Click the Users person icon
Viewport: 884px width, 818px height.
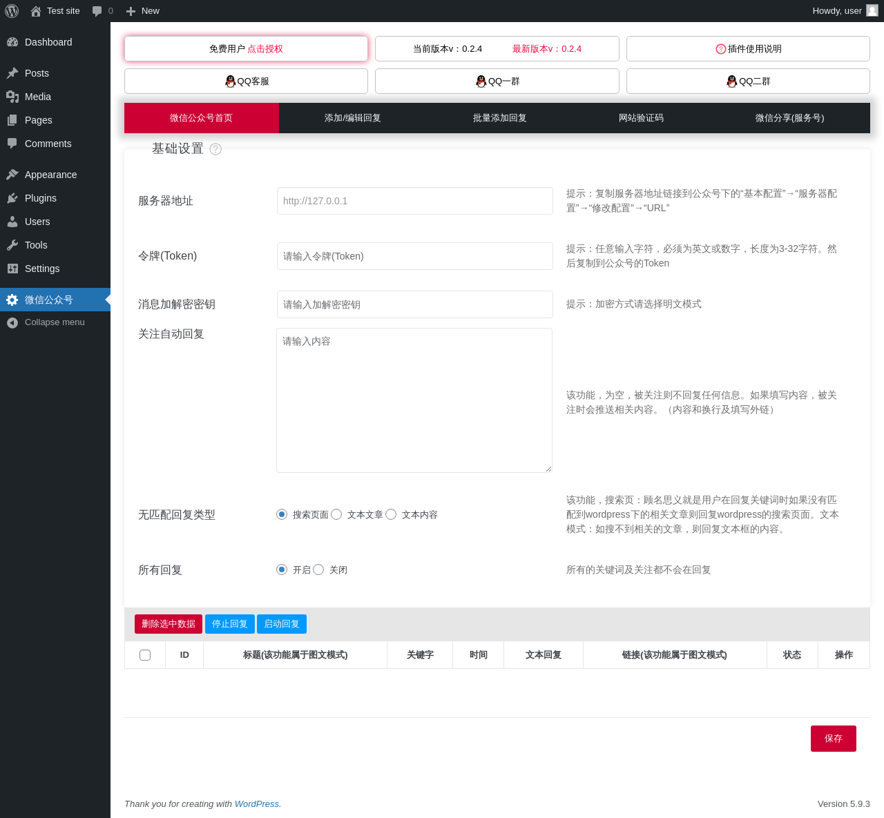[x=12, y=222]
